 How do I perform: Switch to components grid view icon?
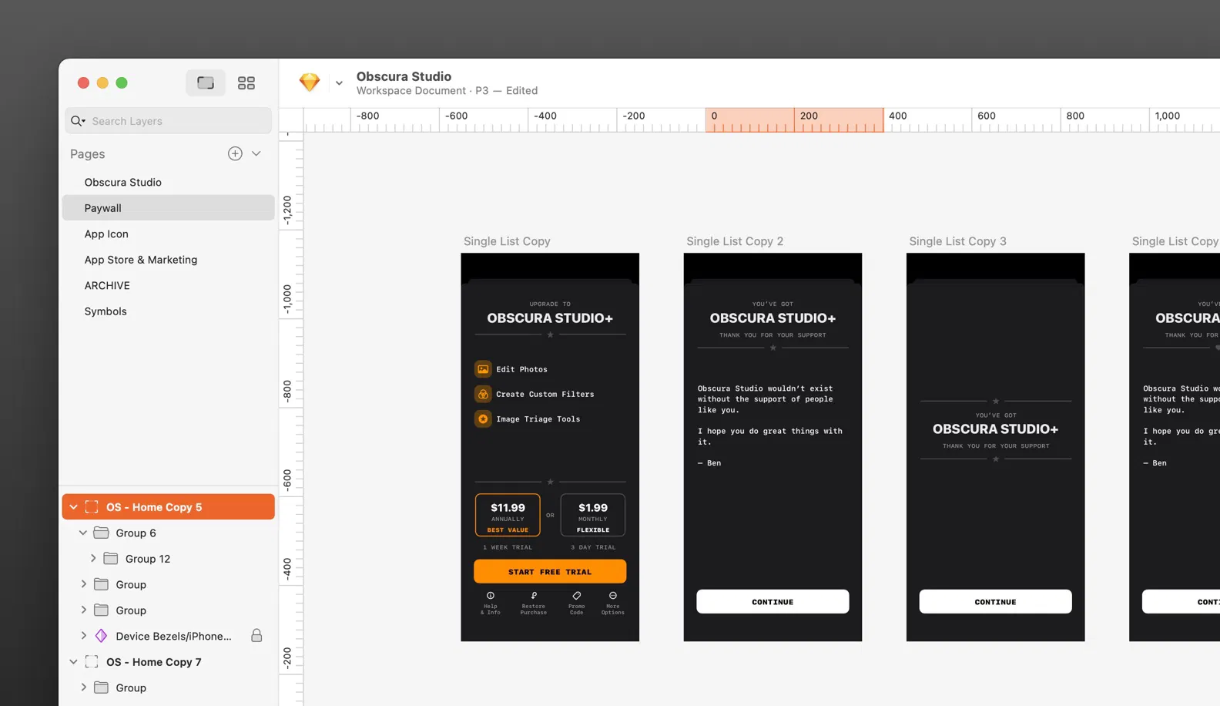(x=246, y=83)
